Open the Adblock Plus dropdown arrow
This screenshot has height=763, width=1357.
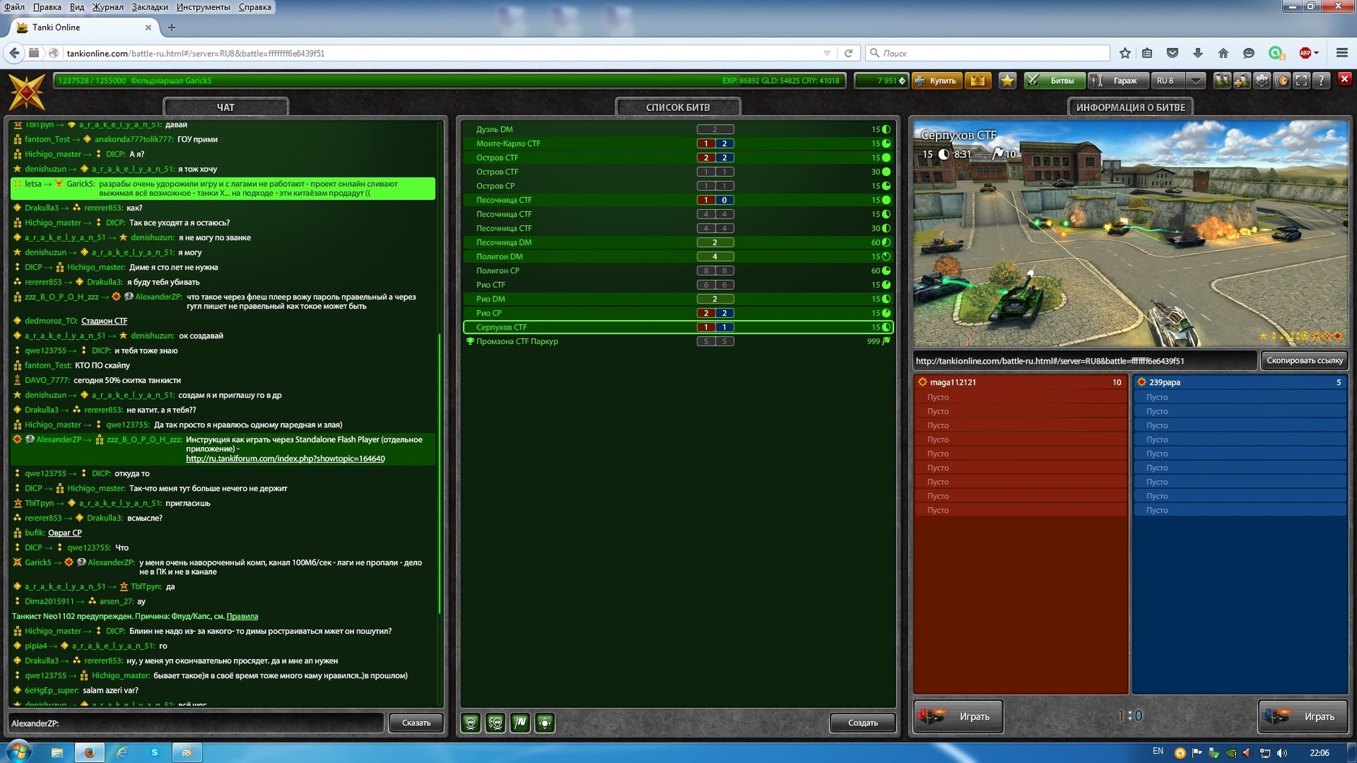click(x=1317, y=53)
